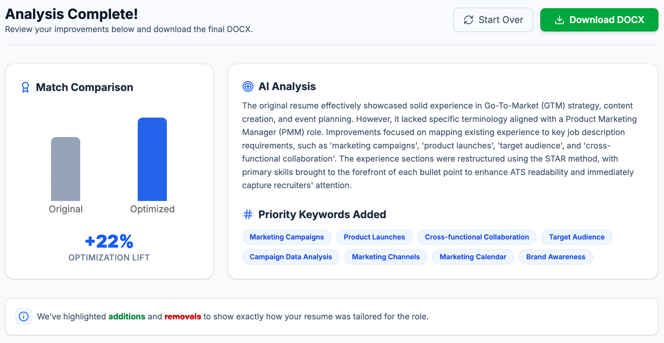Select the Marketing Campaigns keyword chip
The width and height of the screenshot is (664, 343).
286,237
